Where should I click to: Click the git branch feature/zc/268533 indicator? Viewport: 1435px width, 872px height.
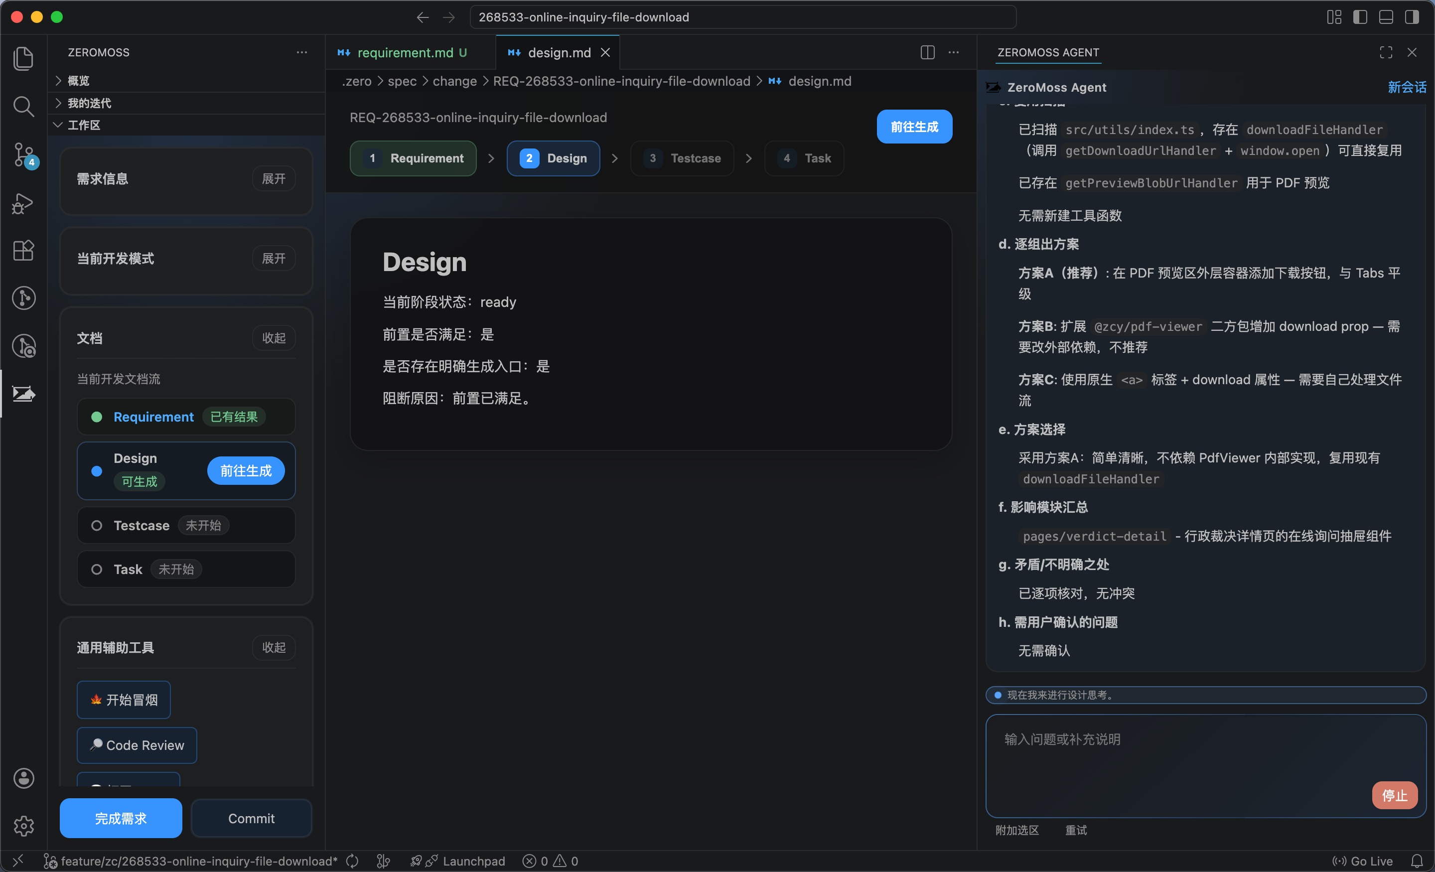pos(190,861)
